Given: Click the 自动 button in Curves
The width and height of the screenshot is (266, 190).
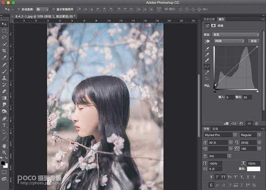Looking at the screenshot, I should [x=254, y=41].
